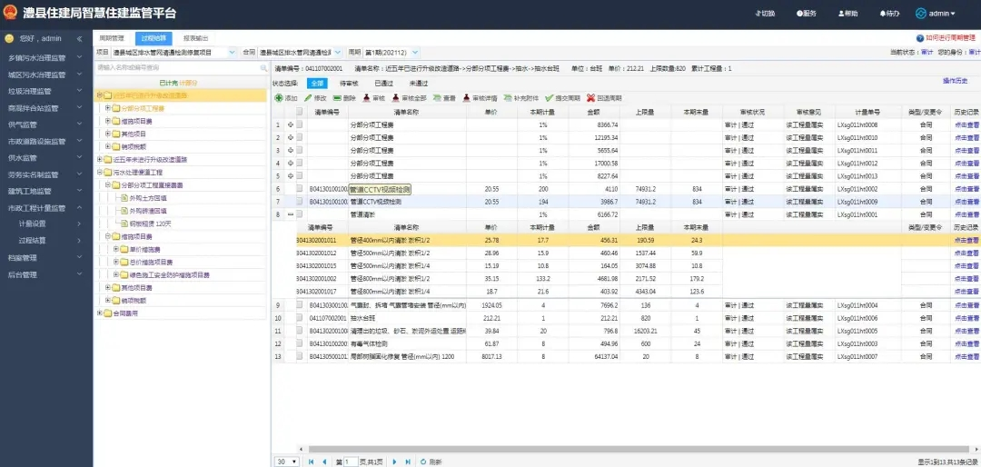
Task: Collapse the left sidebar with double-chevron icon
Action: tap(79, 39)
